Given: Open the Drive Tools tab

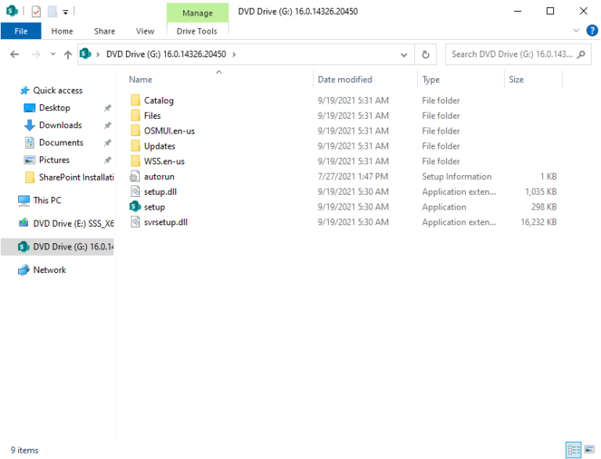Looking at the screenshot, I should (197, 31).
